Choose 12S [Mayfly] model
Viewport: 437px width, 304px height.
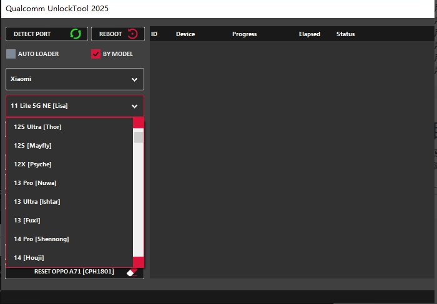click(x=69, y=146)
